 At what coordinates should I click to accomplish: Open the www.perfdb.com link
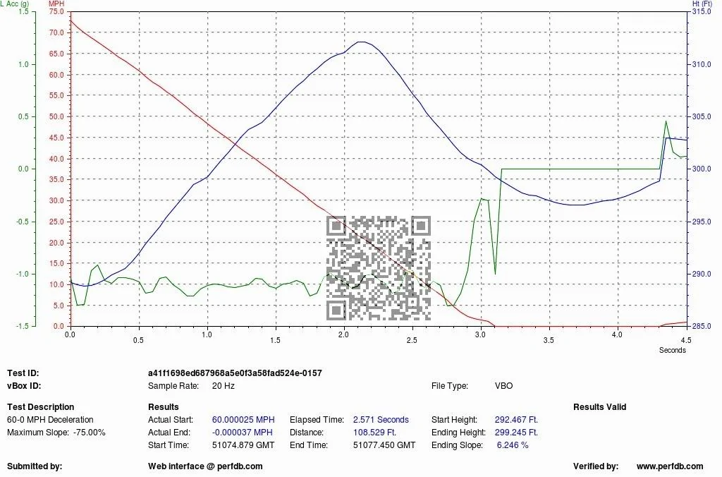[x=670, y=466]
